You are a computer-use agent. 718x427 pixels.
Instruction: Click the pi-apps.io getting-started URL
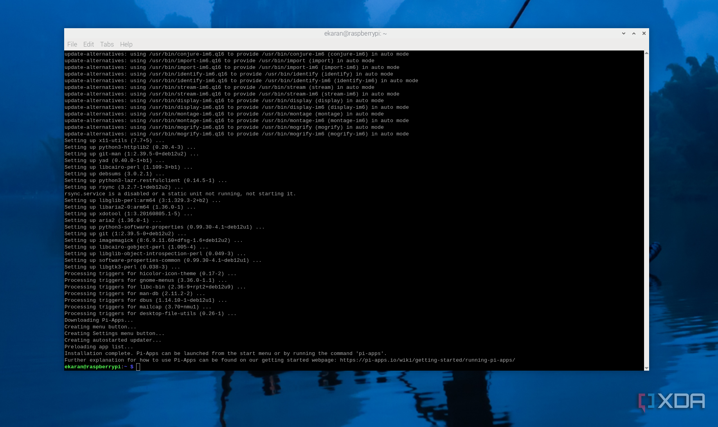click(x=427, y=360)
